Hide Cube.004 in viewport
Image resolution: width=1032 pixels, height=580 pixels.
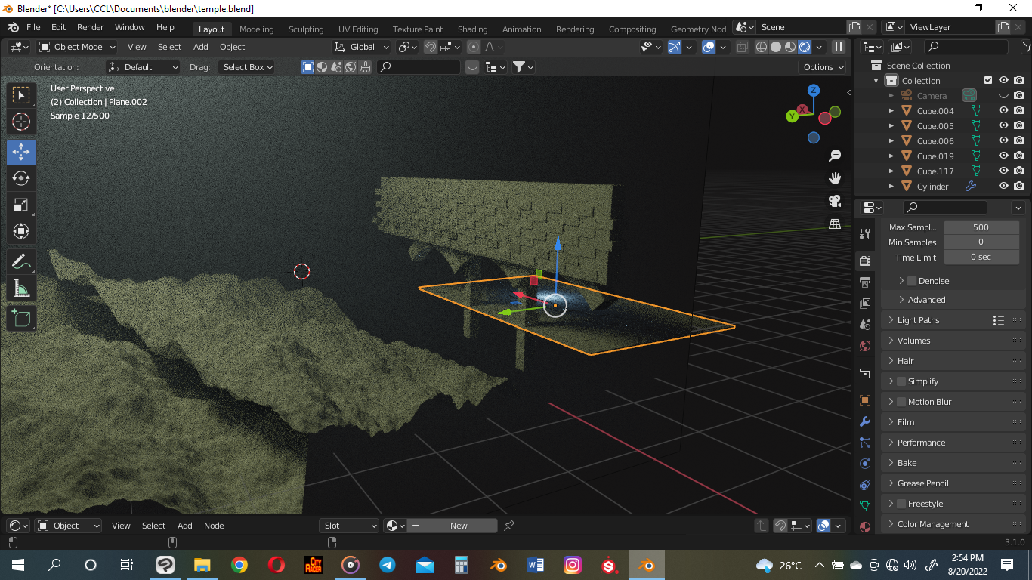(1003, 110)
